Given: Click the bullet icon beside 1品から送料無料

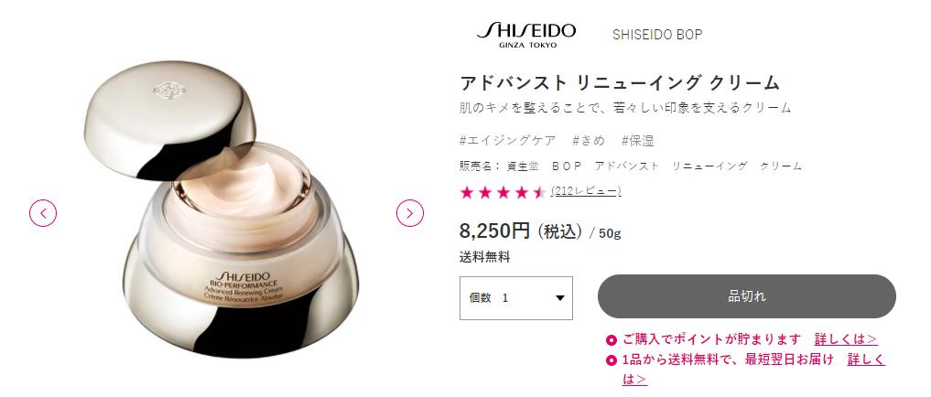Looking at the screenshot, I should pyautogui.click(x=611, y=359).
